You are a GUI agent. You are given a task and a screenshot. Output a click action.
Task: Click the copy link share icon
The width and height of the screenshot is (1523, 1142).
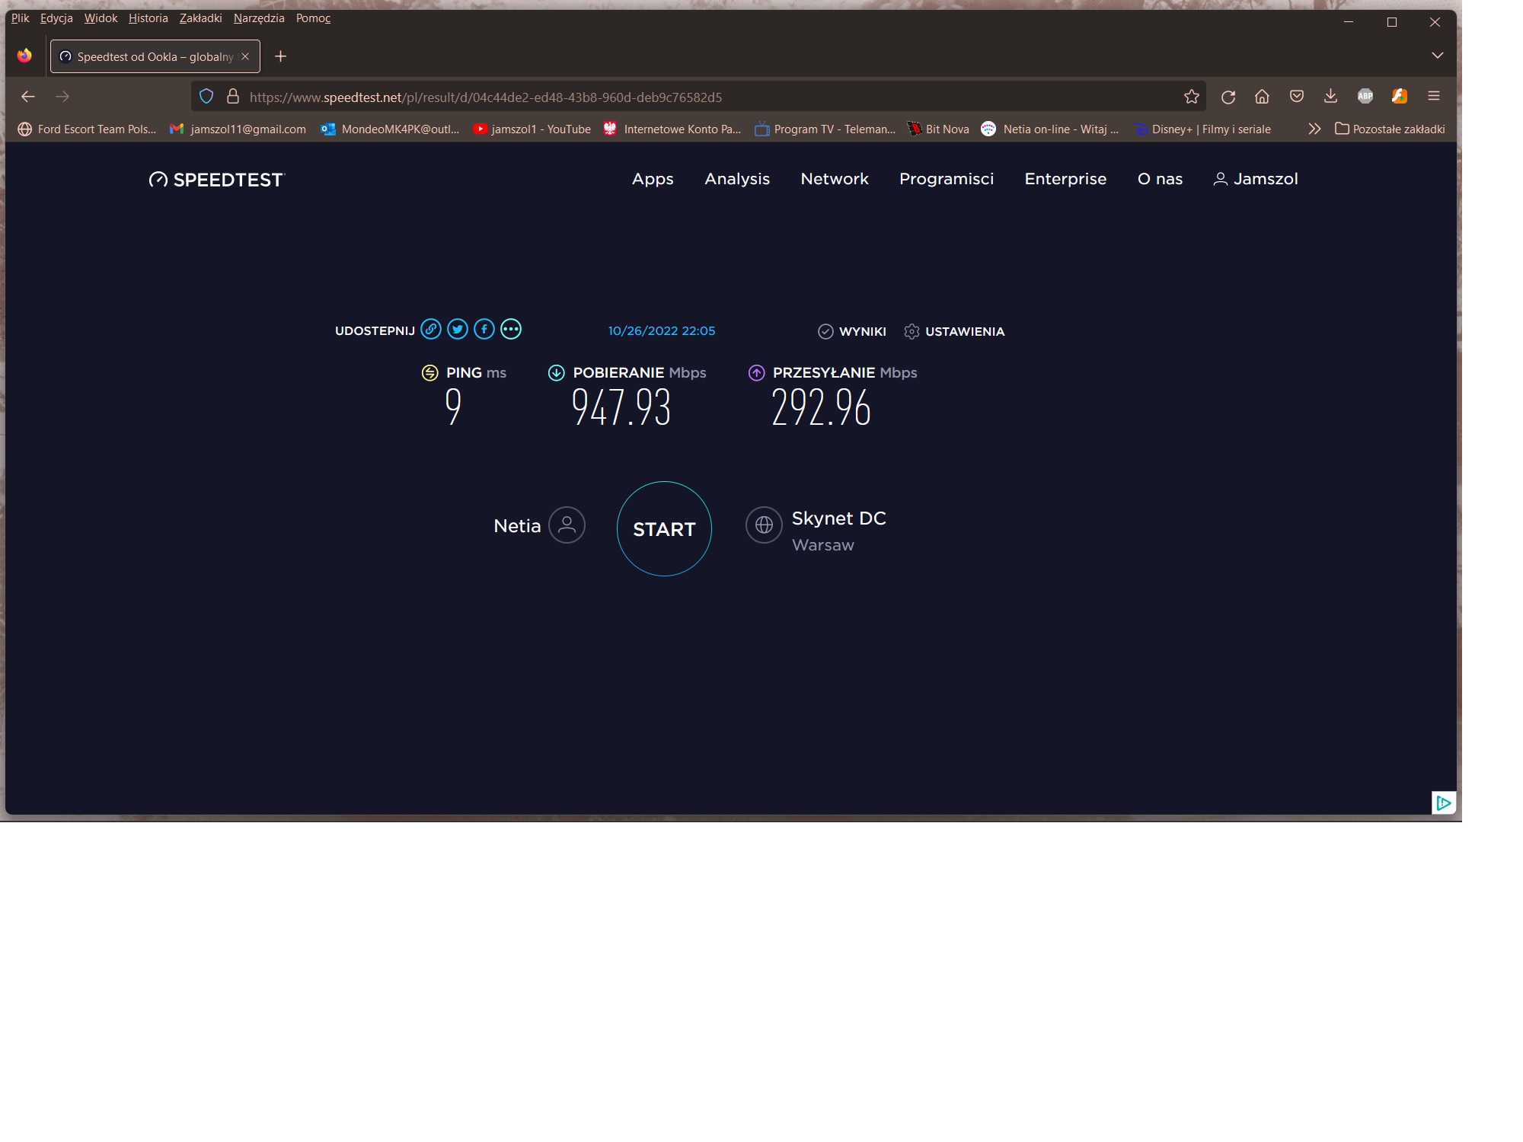(431, 329)
